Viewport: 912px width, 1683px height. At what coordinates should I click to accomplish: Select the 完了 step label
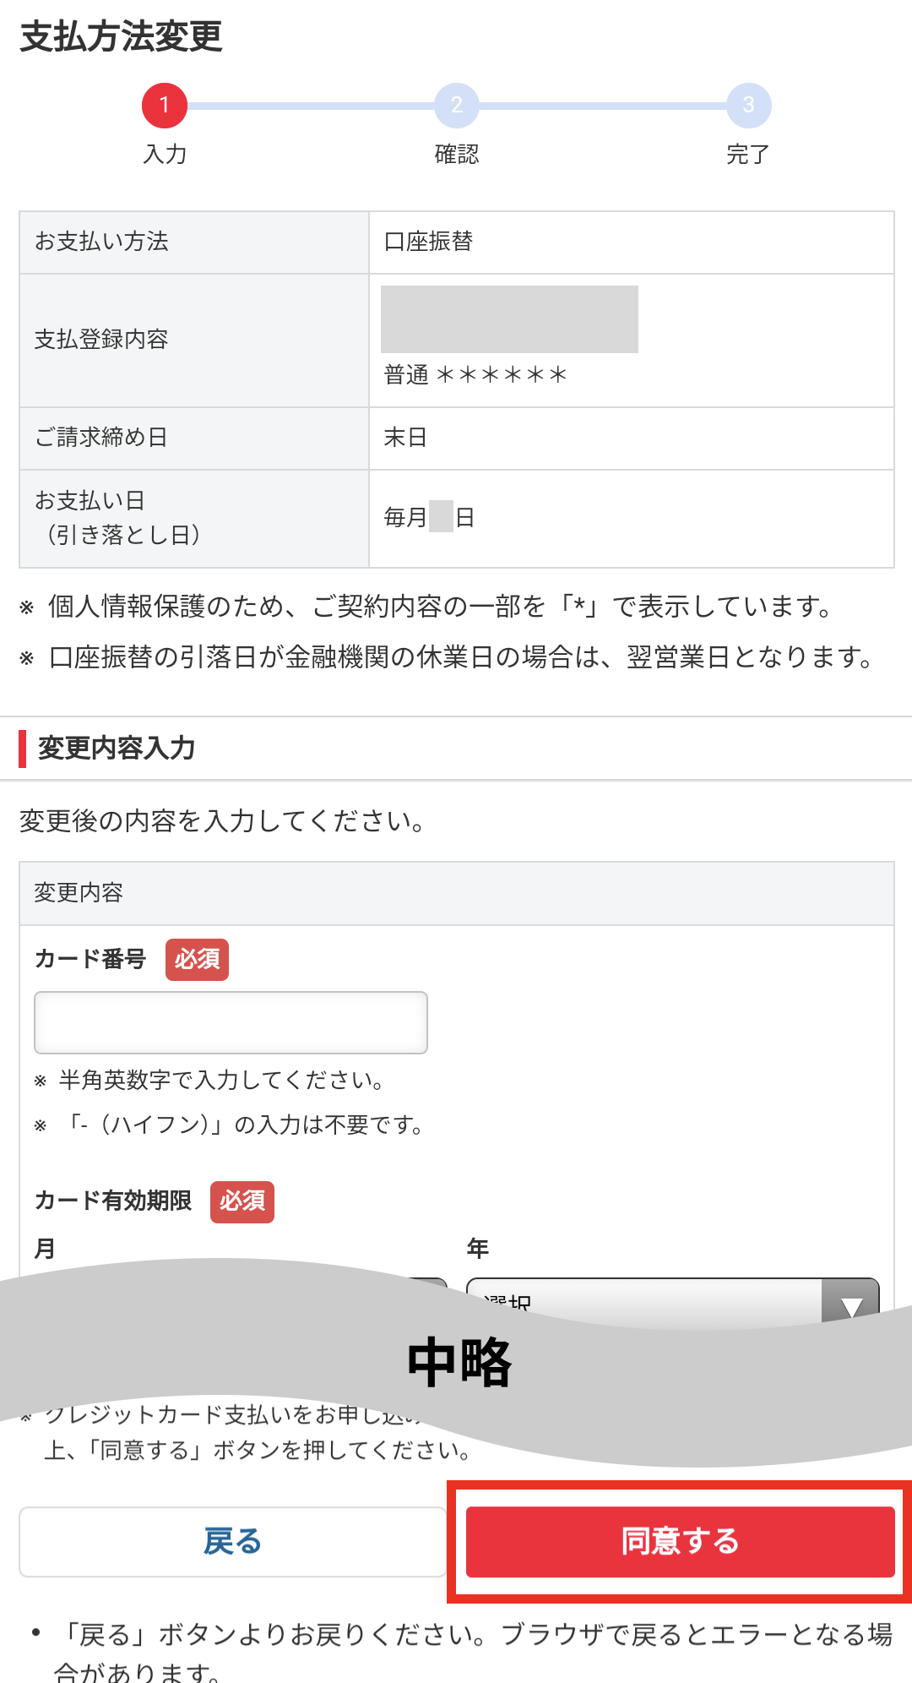click(x=748, y=155)
